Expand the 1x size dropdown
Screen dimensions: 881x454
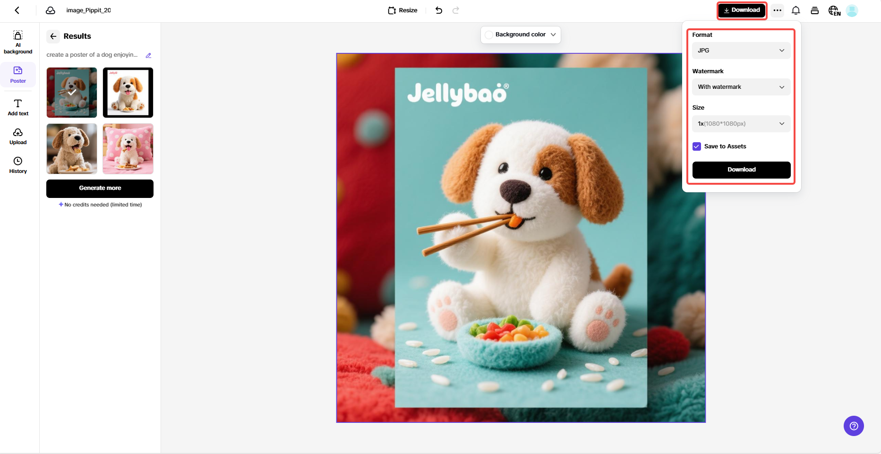(741, 124)
